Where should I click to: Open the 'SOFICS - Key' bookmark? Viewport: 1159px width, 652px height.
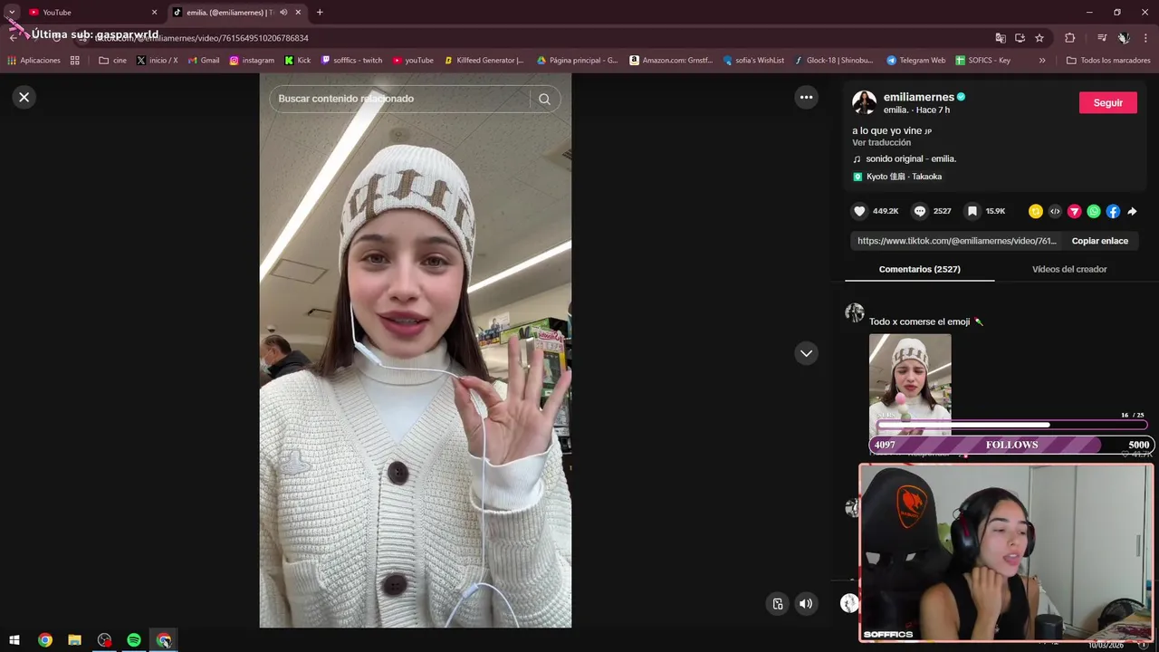click(x=982, y=61)
